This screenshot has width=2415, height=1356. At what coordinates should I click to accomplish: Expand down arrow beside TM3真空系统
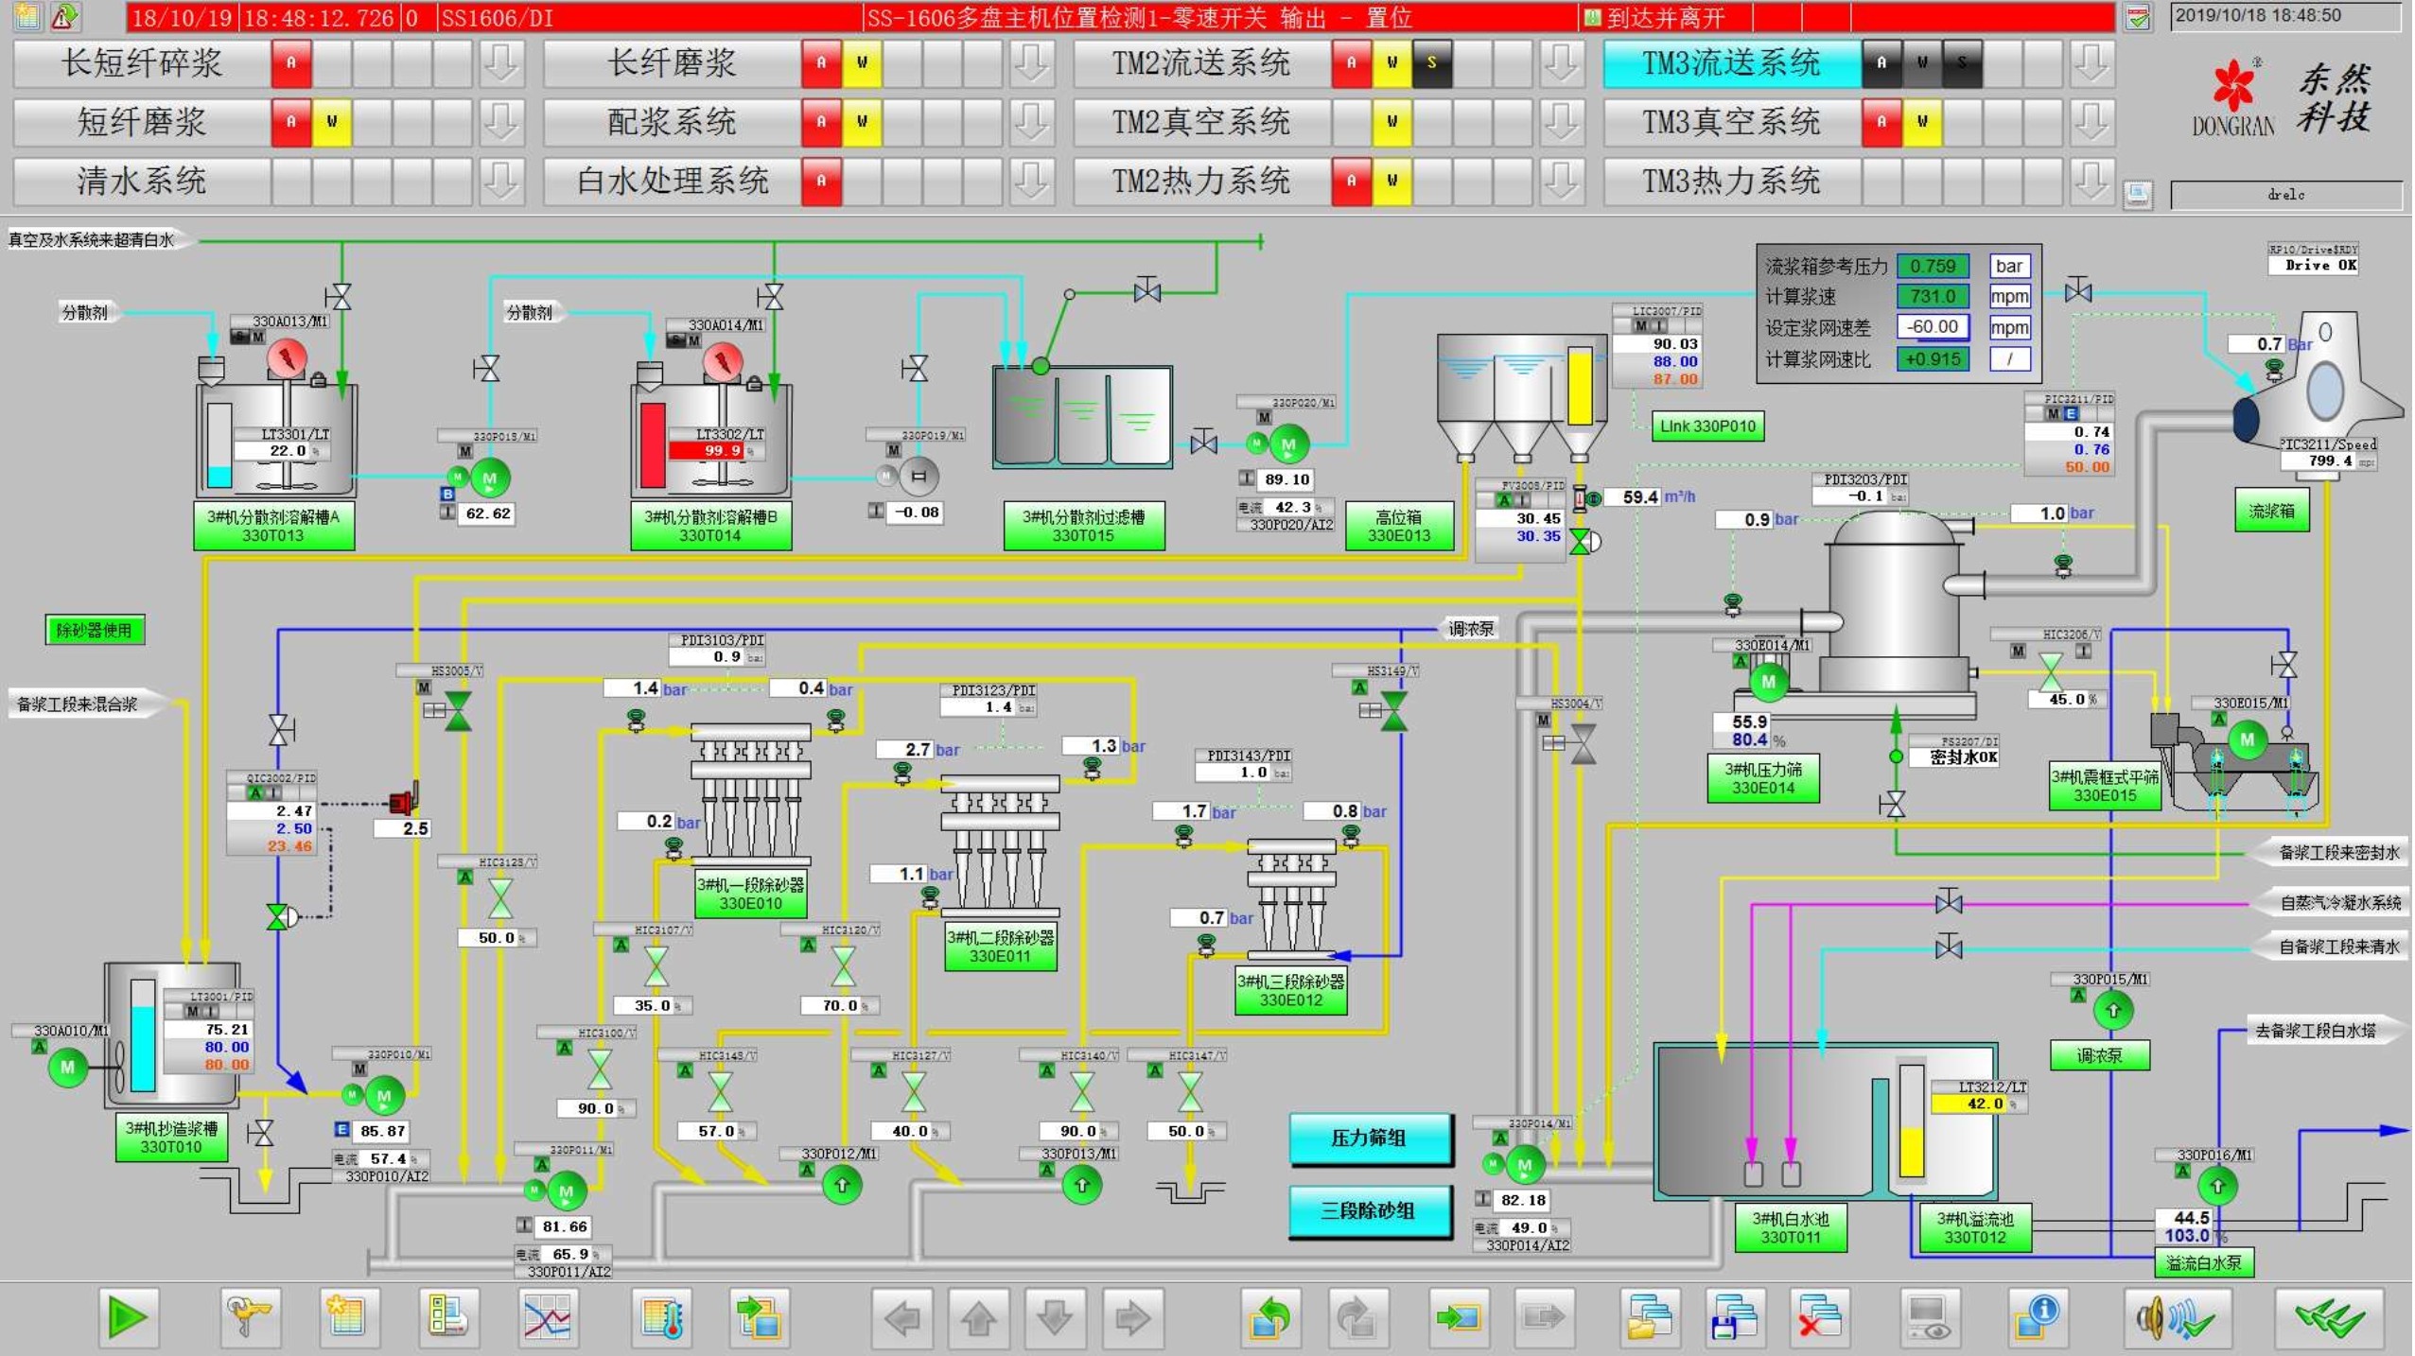pos(2091,122)
